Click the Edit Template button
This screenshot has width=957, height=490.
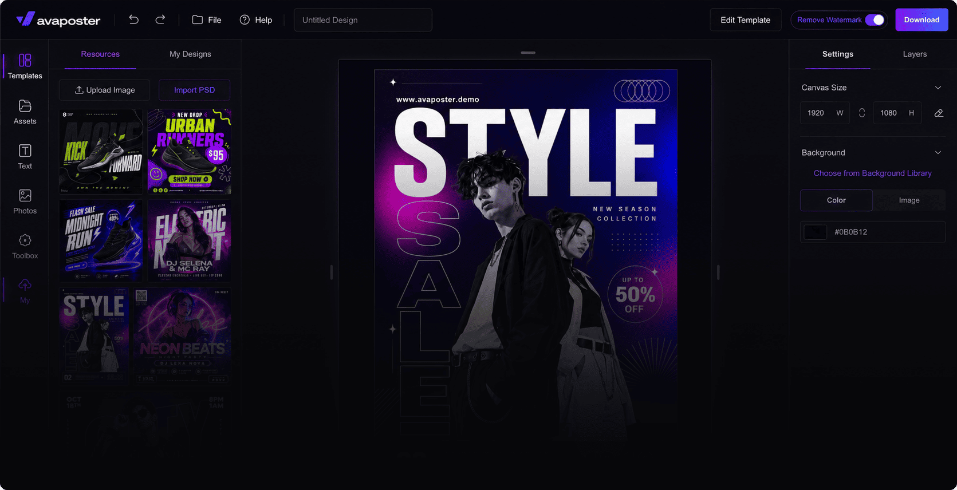[746, 20]
